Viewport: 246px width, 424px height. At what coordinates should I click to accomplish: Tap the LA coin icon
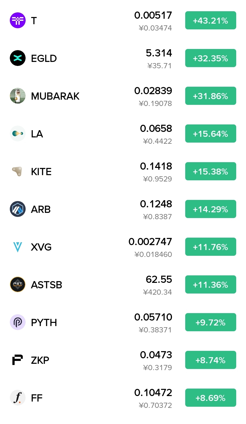18,134
